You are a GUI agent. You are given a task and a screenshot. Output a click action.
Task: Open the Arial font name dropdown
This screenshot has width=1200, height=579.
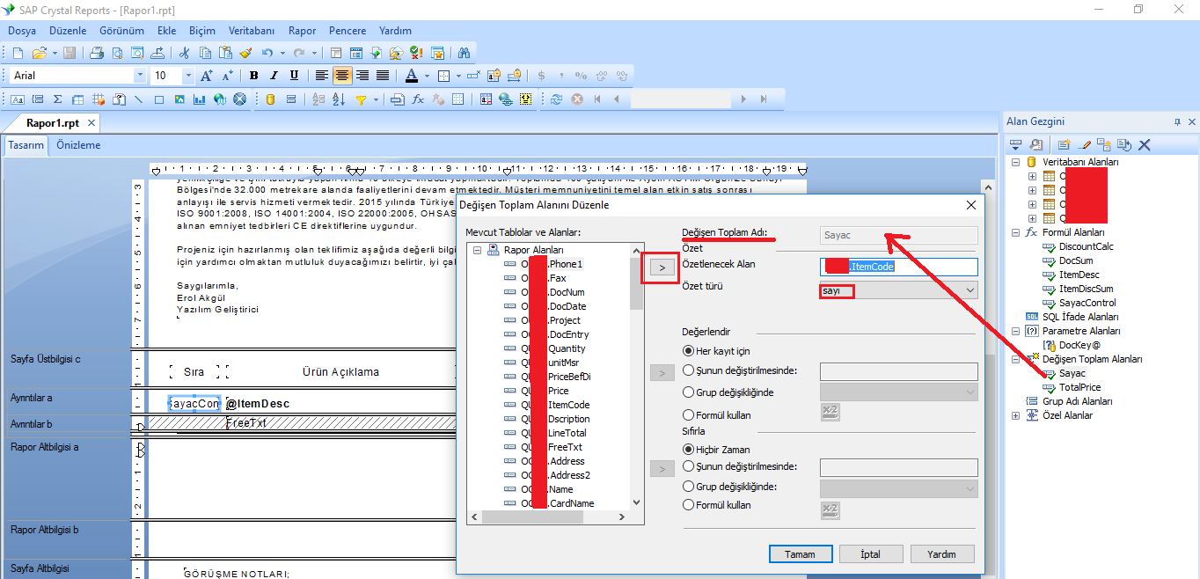click(x=139, y=76)
